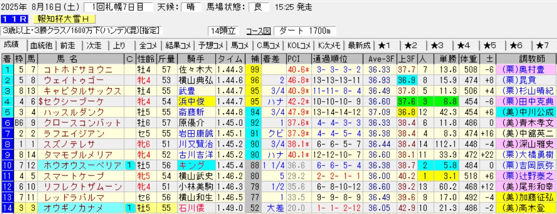557x214 pixels.
Task: Sort by the タイム column header
Action: (232, 59)
